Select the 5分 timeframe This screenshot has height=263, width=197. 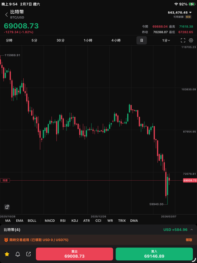point(34,40)
